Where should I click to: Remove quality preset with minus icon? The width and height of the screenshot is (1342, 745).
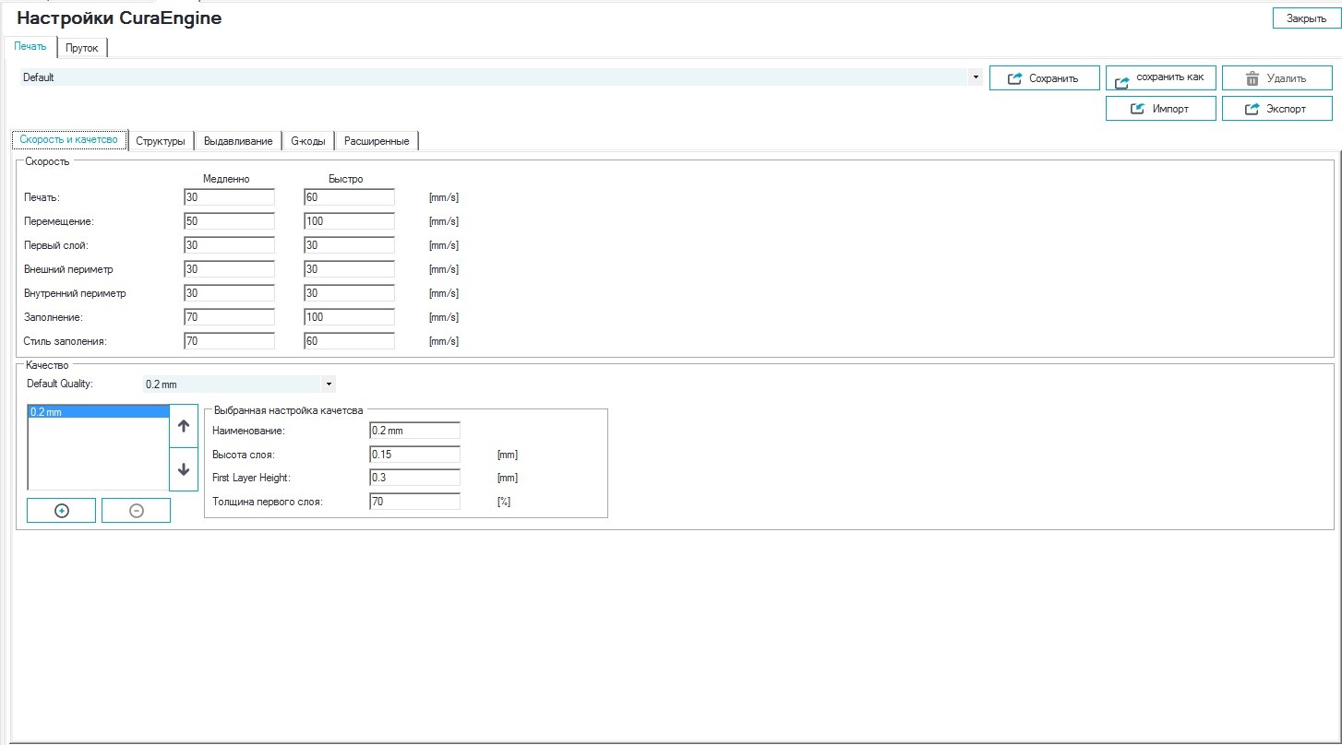137,511
